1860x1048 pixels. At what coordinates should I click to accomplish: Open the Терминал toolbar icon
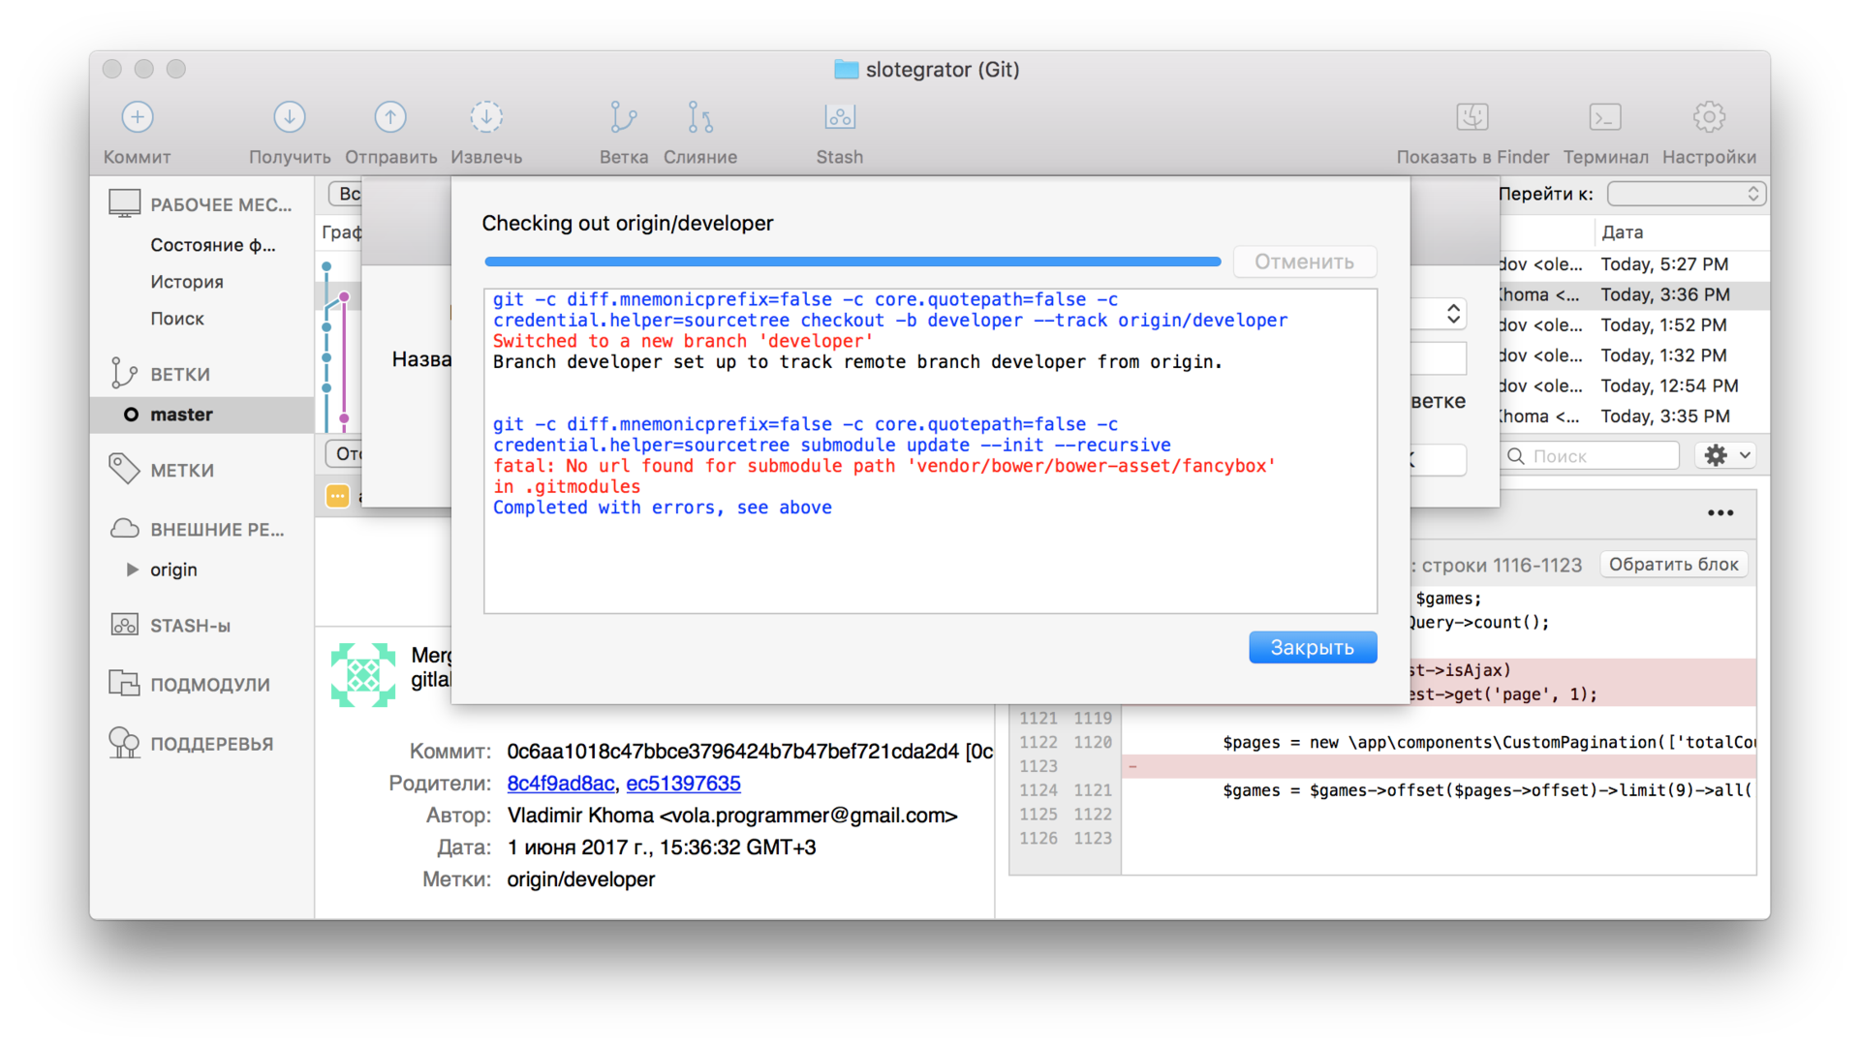1605,117
